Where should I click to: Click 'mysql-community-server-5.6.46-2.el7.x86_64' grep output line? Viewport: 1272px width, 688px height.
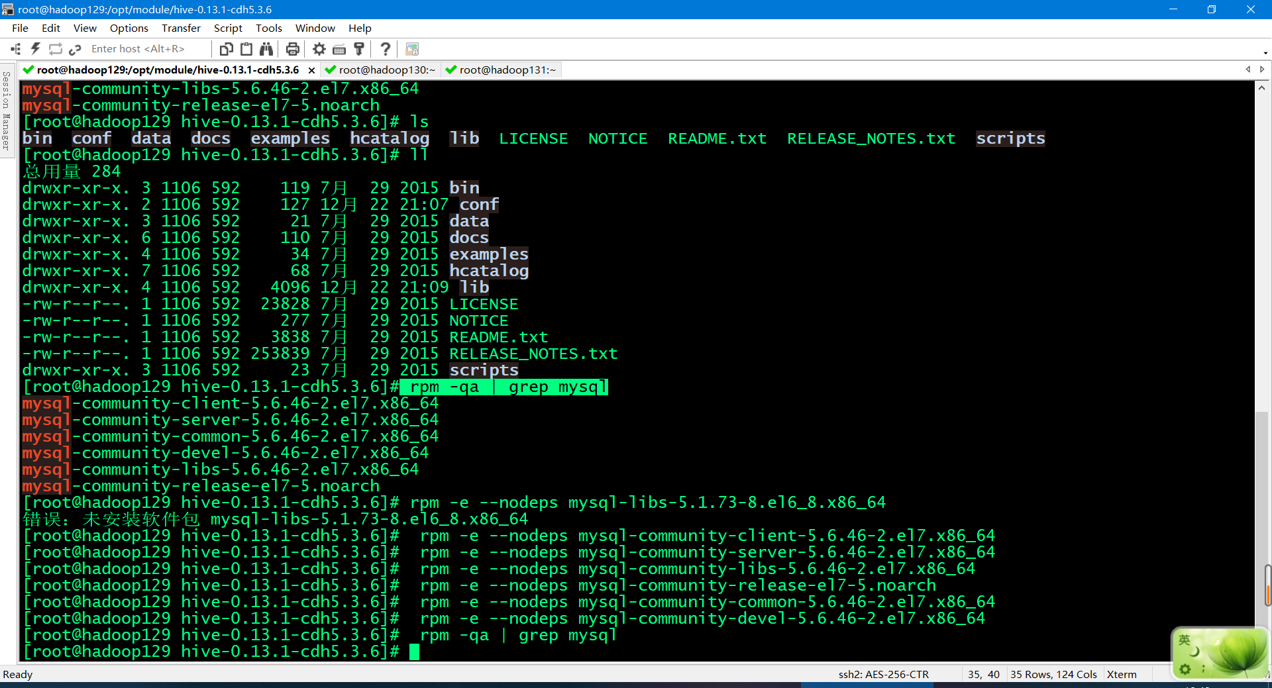(x=231, y=420)
